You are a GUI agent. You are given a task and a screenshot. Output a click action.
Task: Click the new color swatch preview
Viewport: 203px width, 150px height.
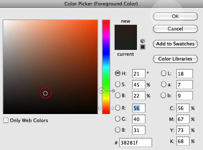click(x=126, y=31)
